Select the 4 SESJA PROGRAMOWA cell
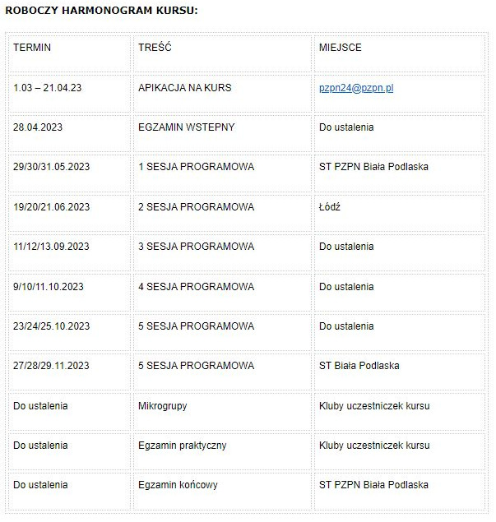Viewport: 496px width, 522px height. 196,287
